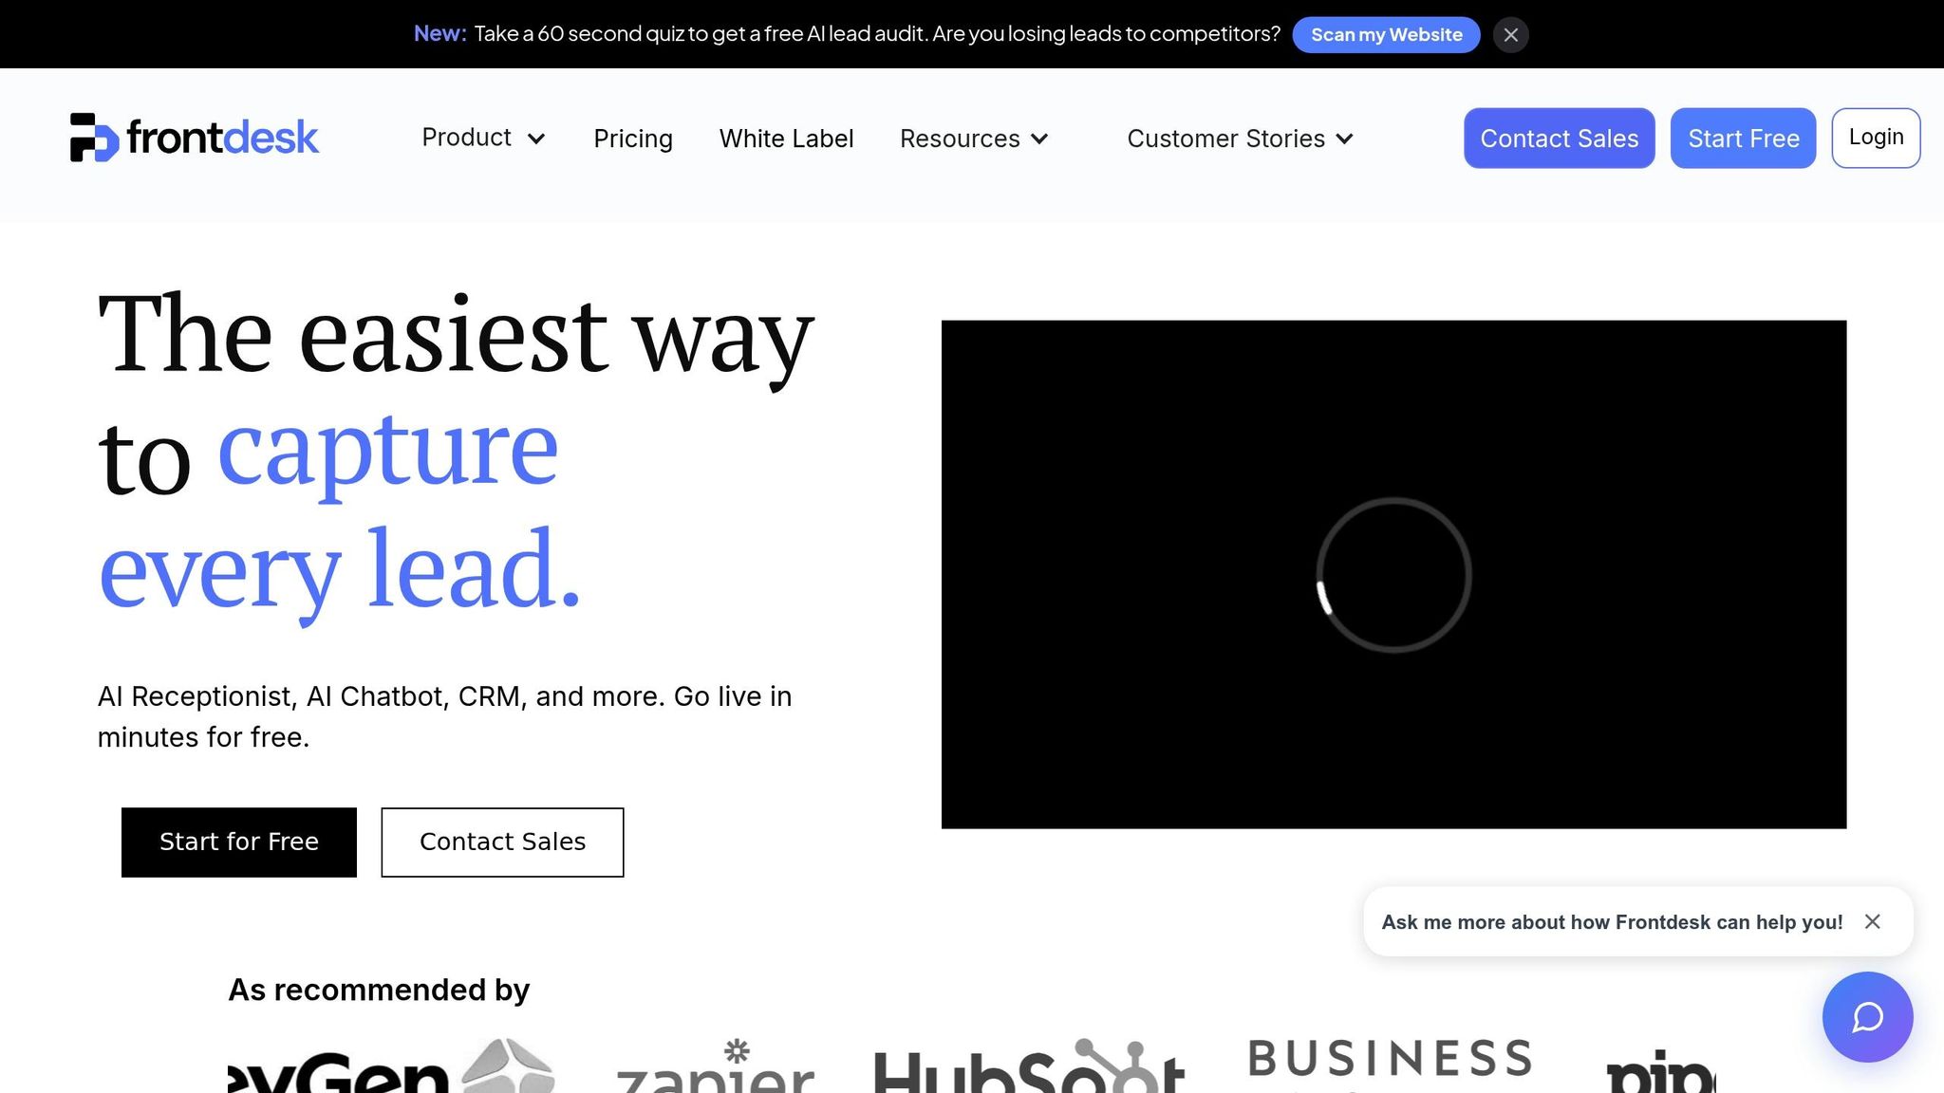
Task: Open the White Label page
Action: point(786,139)
